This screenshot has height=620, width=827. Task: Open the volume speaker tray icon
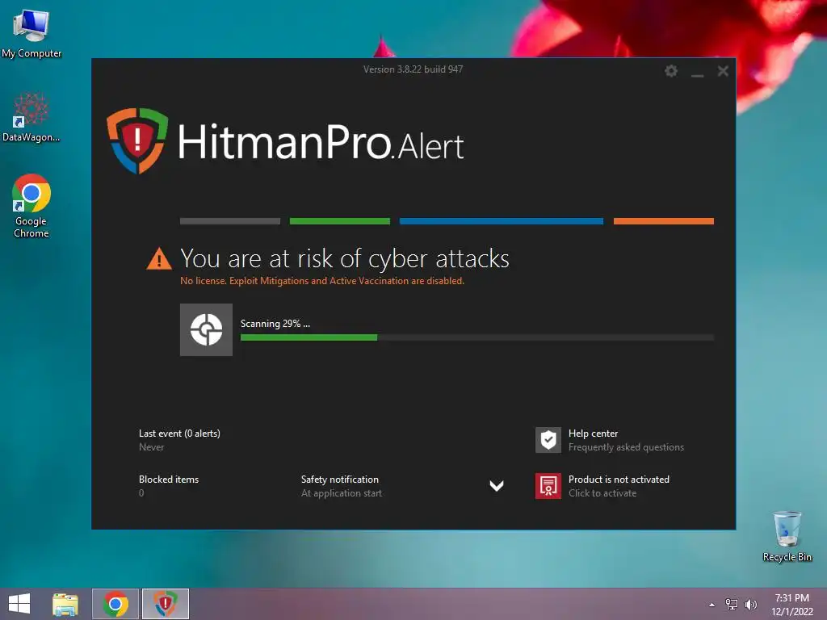750,605
